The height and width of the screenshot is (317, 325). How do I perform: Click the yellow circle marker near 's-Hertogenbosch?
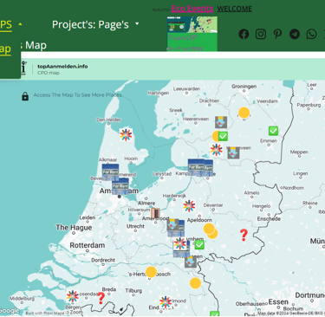(x=151, y=272)
